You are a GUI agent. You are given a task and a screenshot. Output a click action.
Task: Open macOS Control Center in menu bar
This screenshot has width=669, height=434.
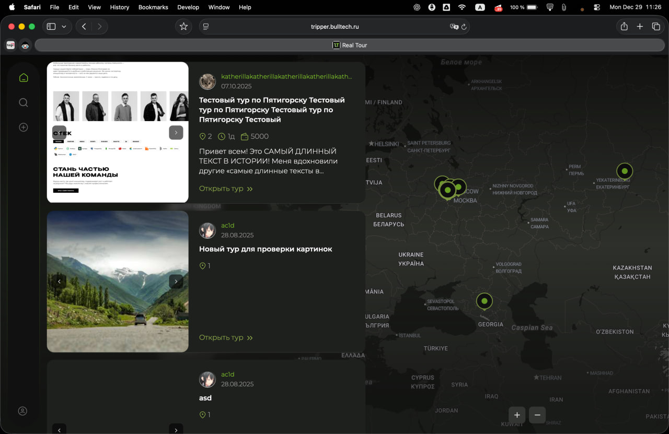597,7
